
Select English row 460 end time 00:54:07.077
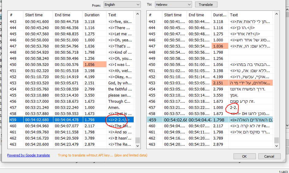click(67, 126)
